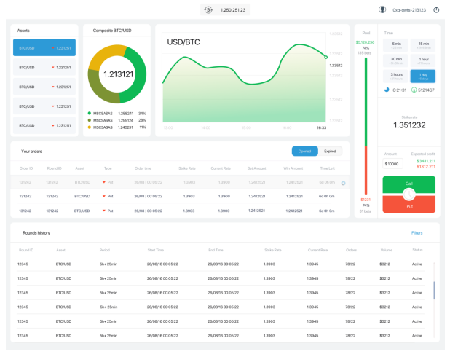
Task: Select the 5 min time option
Action: 395,45
